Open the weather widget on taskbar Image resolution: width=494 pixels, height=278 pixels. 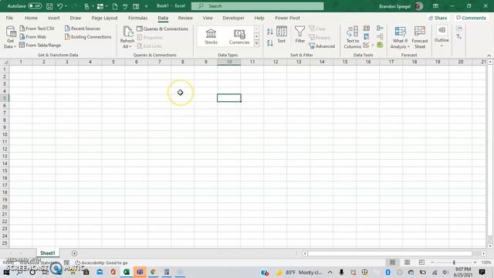[299, 273]
